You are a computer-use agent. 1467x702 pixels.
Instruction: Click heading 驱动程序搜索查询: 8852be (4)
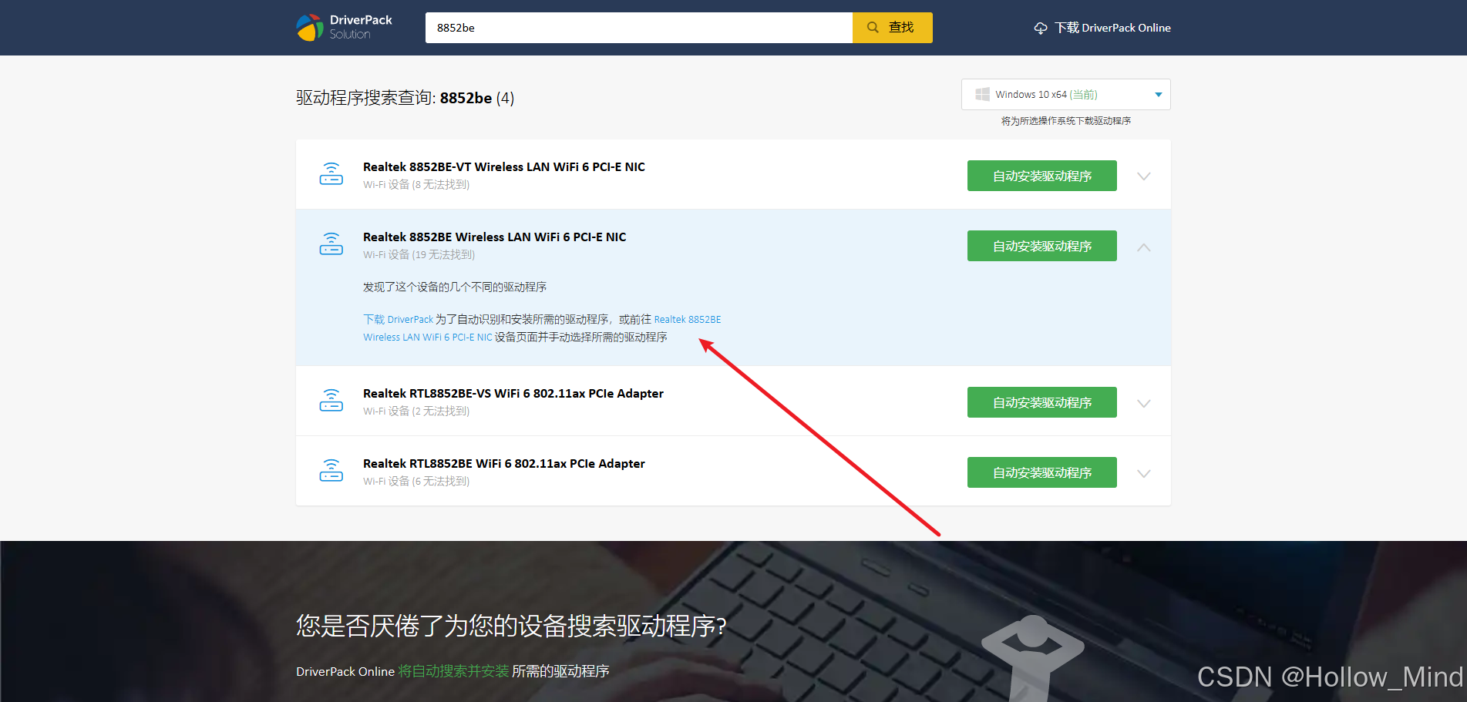(x=405, y=98)
